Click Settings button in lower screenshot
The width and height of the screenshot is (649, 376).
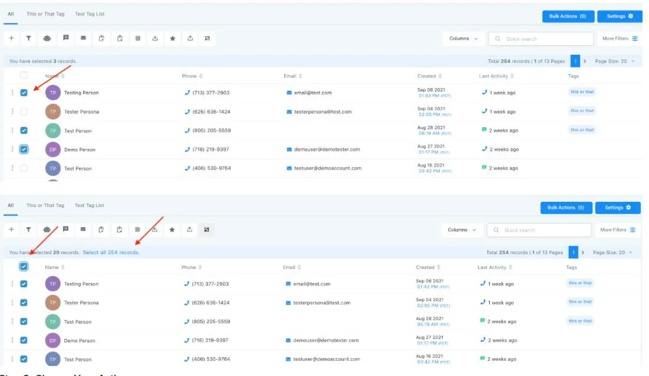click(x=618, y=208)
